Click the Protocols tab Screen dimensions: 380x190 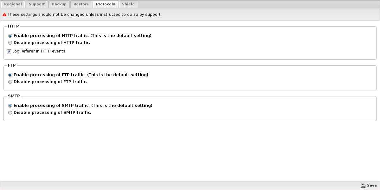pyautogui.click(x=106, y=4)
